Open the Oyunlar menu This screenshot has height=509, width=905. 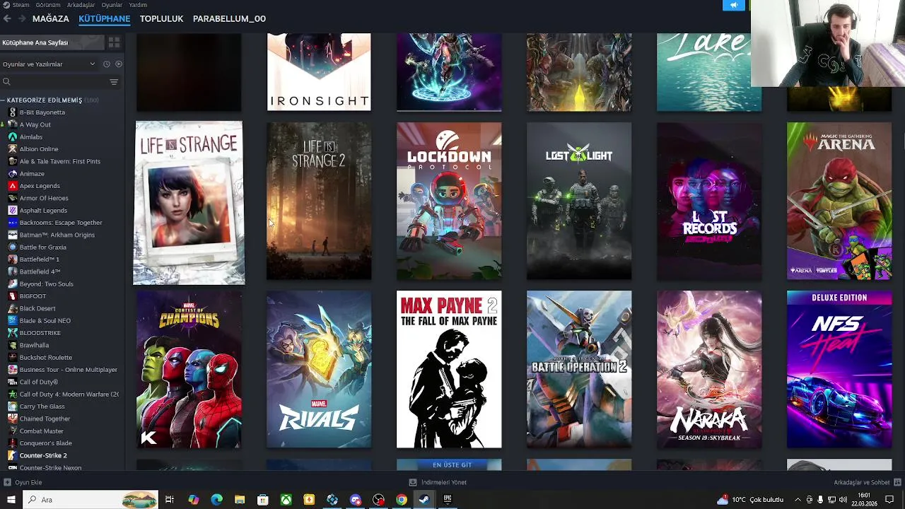point(112,5)
